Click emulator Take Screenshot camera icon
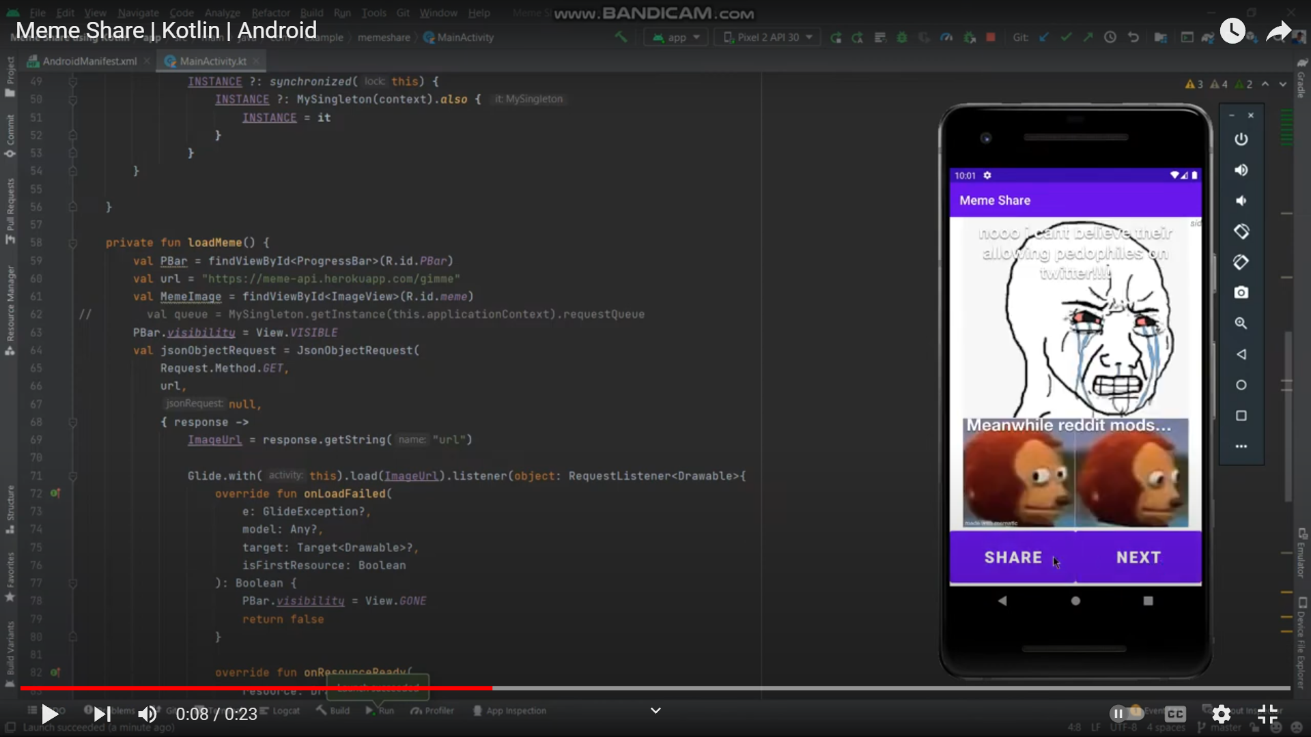This screenshot has width=1311, height=737. click(1241, 293)
